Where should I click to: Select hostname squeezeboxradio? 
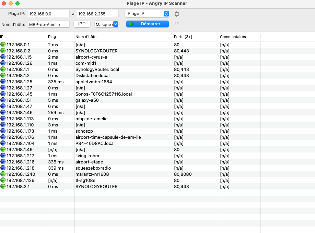[93, 168]
